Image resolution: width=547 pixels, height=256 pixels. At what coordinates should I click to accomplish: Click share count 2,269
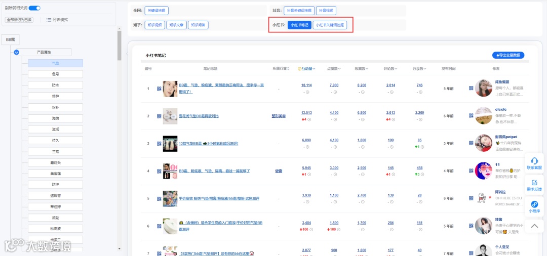pyautogui.click(x=420, y=112)
